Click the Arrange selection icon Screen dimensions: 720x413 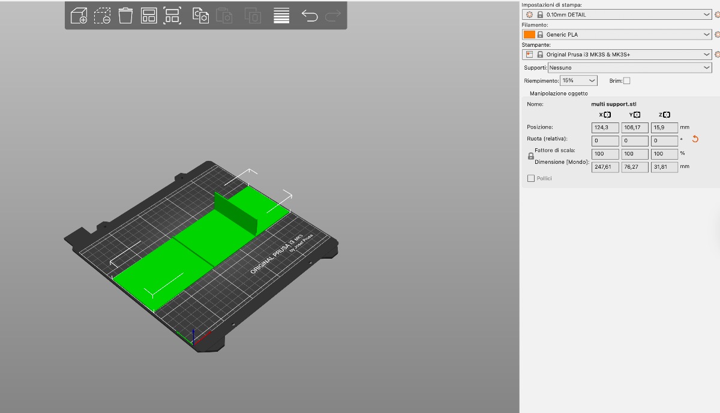coord(172,16)
